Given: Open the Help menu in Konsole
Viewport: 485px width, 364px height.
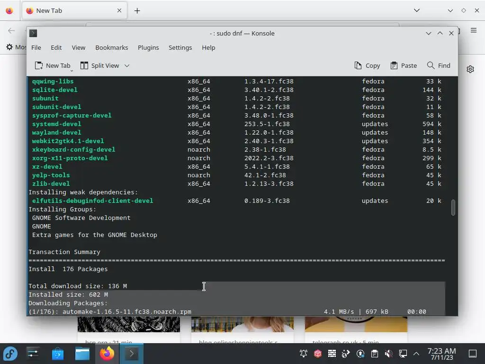Looking at the screenshot, I should point(208,48).
